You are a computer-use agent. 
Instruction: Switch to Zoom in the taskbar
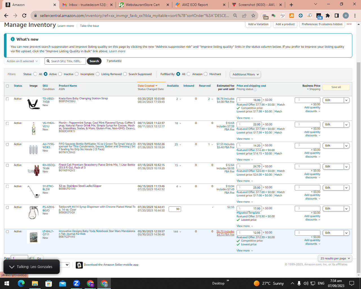pyautogui.click(x=76, y=283)
